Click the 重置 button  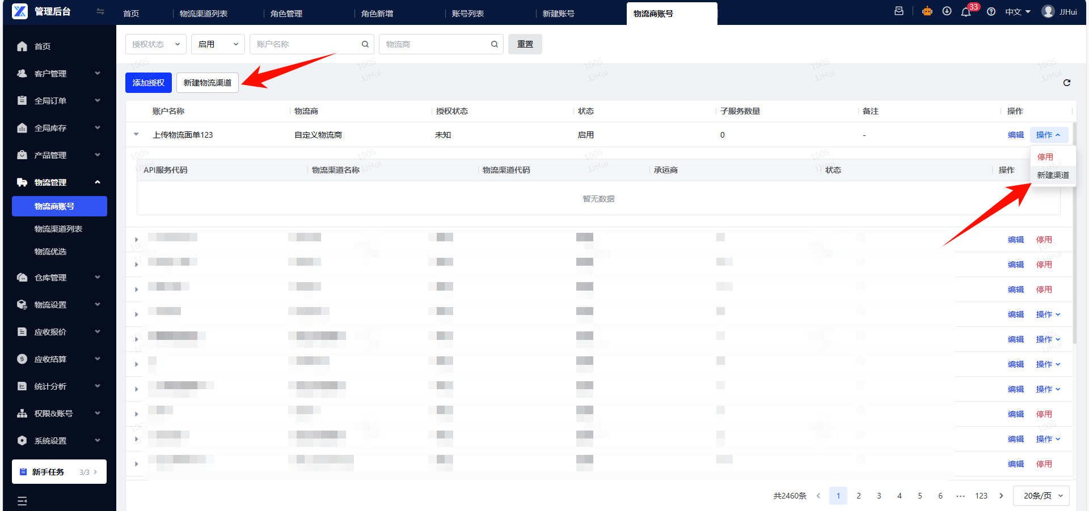pyautogui.click(x=525, y=44)
